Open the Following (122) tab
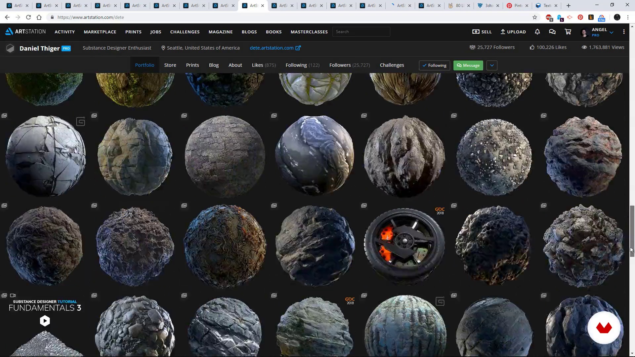Viewport: 635px width, 357px height. click(x=302, y=65)
